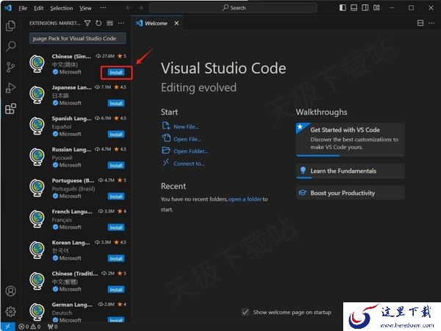441x331 pixels.
Task: Install the Spanish language pack
Action: click(116, 135)
